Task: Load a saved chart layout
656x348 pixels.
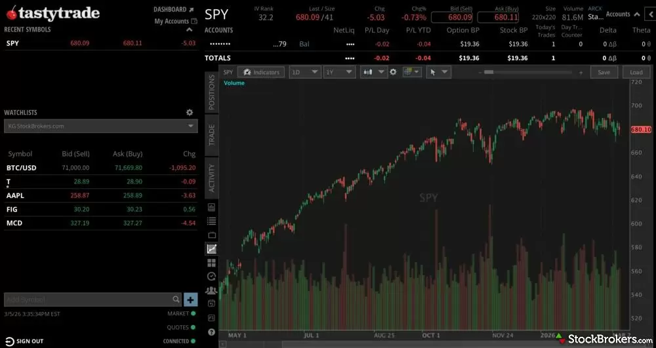Action: (636, 72)
